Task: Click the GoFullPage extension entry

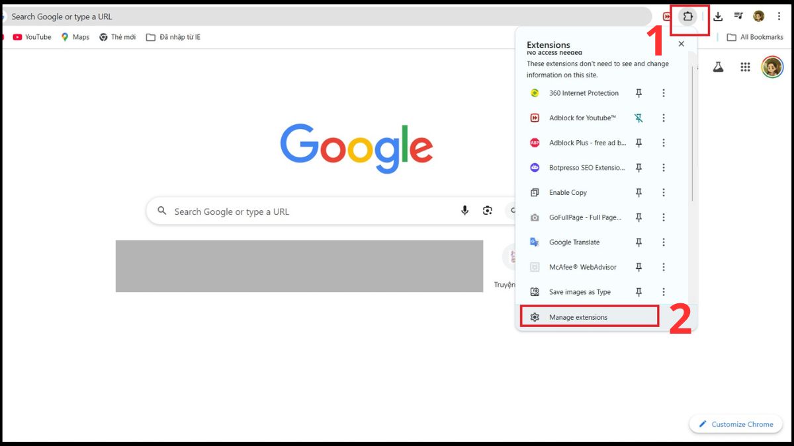Action: point(576,217)
